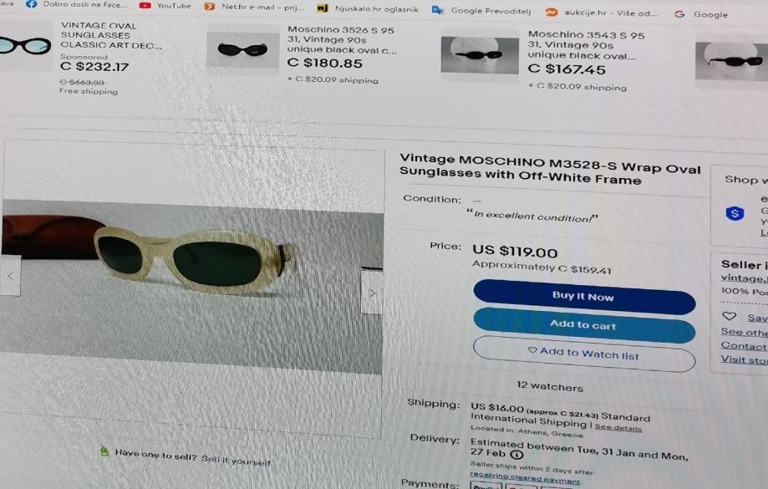Save this seller with the heart icon

(x=729, y=316)
